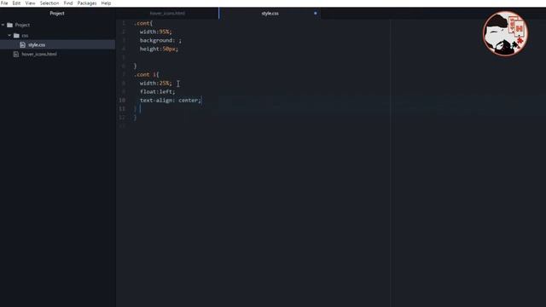Select style.css in the tree view

pos(37,45)
